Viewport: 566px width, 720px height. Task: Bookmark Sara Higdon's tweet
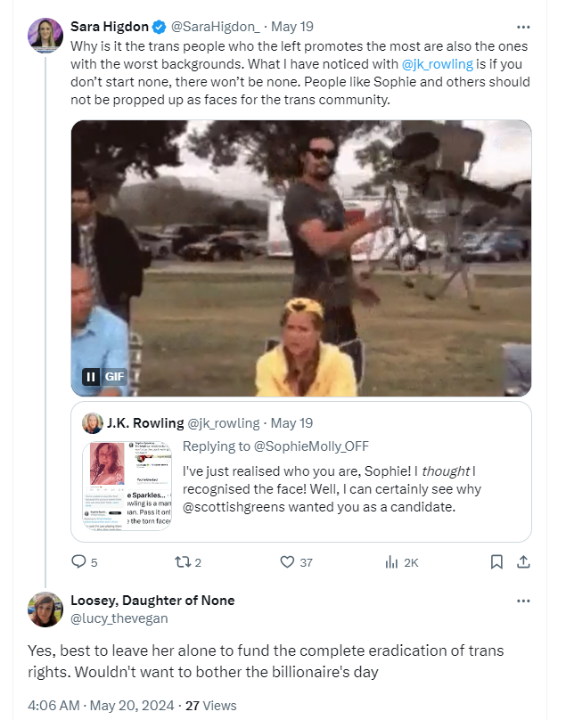click(x=496, y=561)
